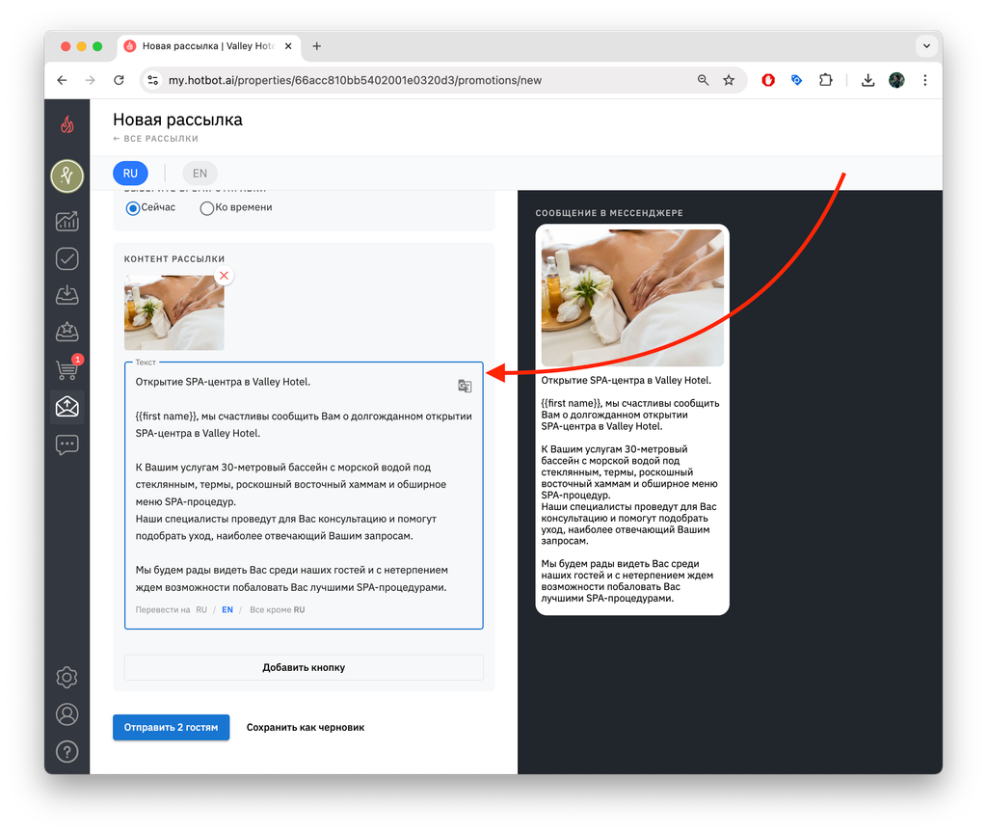
Task: Open the settings gear in sidebar
Action: [67, 678]
